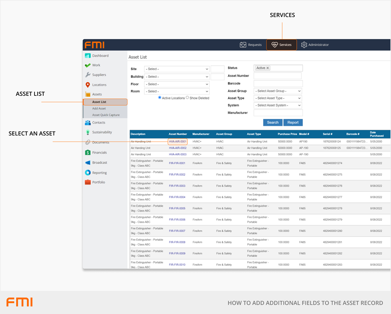Open the Asset Group dropdown
Screen dimensions: 391x314
(x=278, y=91)
